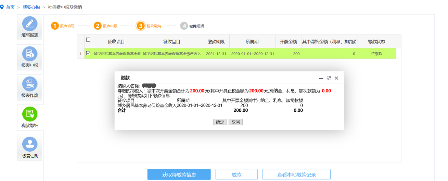This screenshot has height=181, width=448.
Task: Go to step 3 税款缴纳
Action: coord(149,26)
